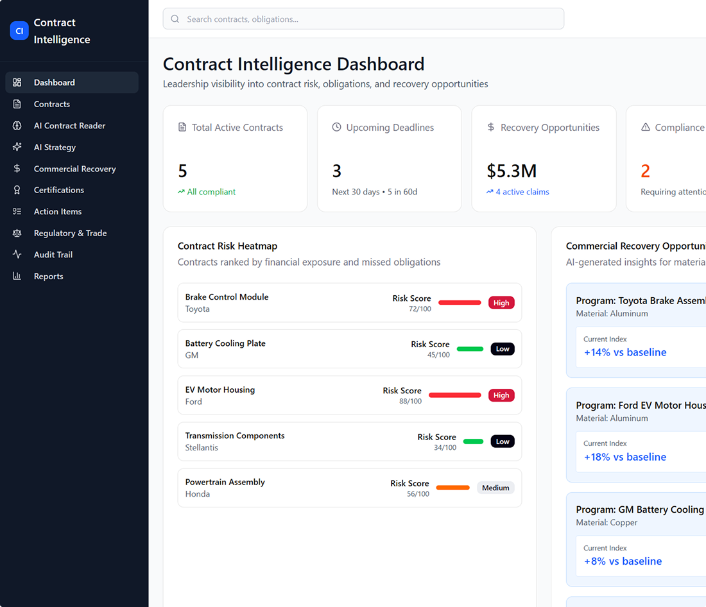View the Audit Trail page
This screenshot has height=607, width=706.
(72, 255)
